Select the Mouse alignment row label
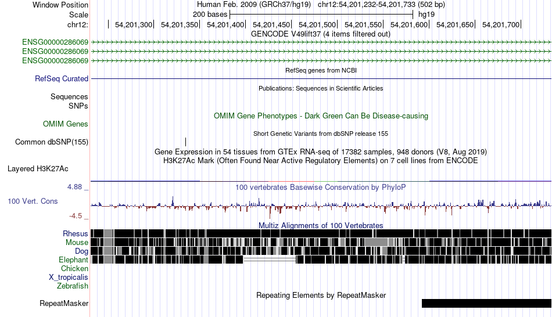 [77, 243]
